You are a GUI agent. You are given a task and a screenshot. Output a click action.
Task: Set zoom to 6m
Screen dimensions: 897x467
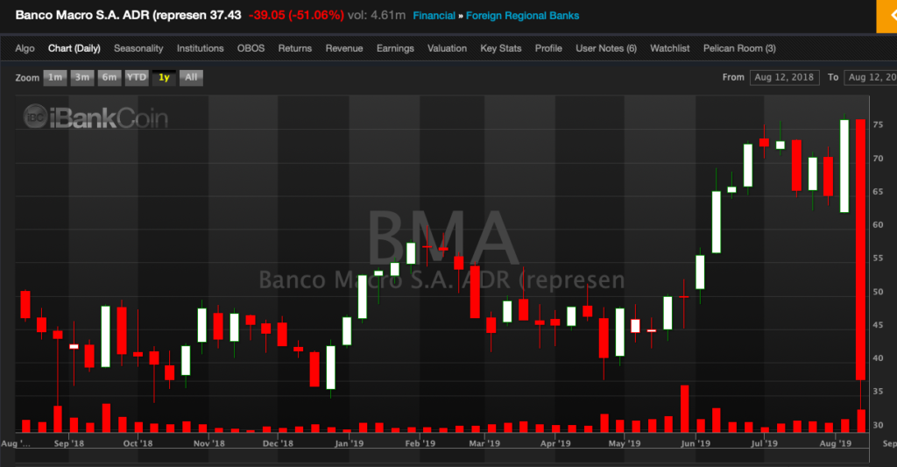tap(109, 77)
